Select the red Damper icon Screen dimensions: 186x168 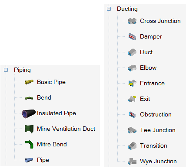coord(132,37)
